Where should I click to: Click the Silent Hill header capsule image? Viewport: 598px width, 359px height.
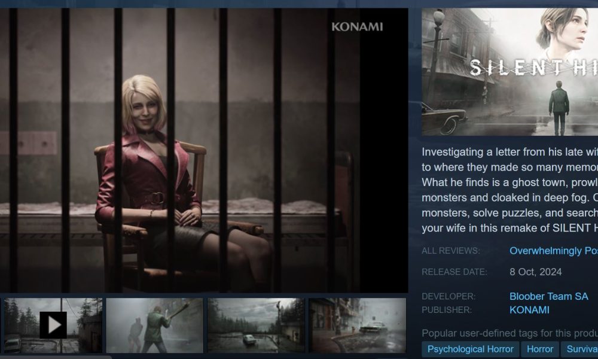(x=510, y=72)
